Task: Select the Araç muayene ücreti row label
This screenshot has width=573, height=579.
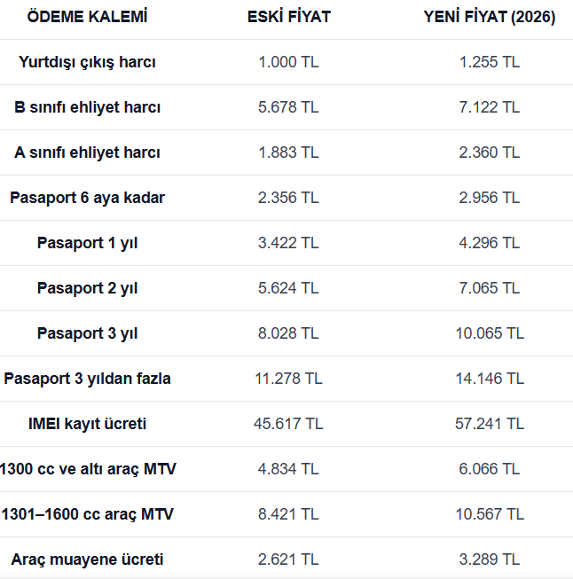Action: [x=87, y=559]
